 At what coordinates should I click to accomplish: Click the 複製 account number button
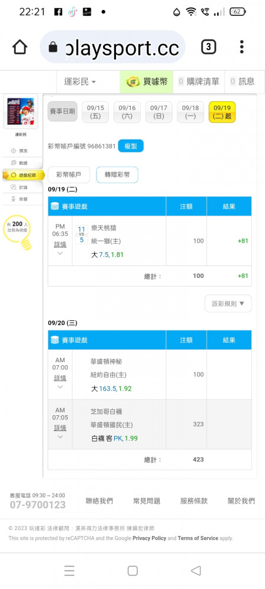tap(131, 146)
